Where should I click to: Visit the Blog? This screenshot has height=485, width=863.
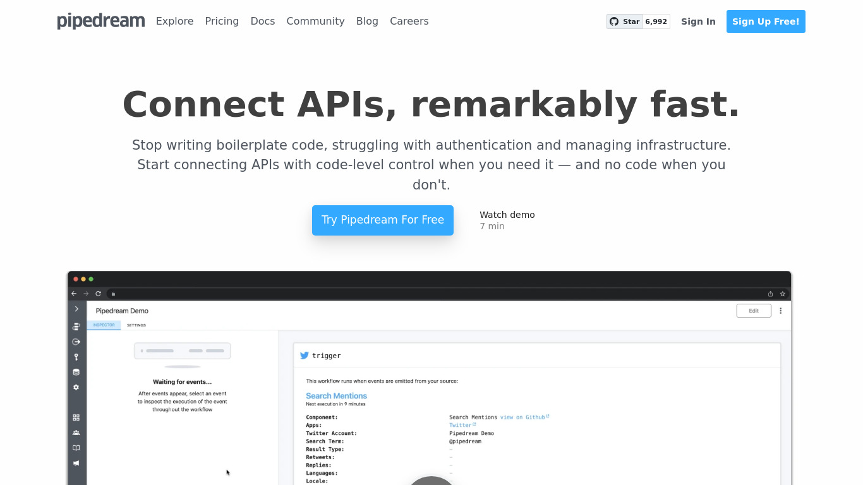click(367, 21)
